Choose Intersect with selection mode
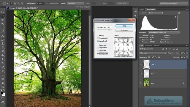190x107 pixels. coord(22,4)
